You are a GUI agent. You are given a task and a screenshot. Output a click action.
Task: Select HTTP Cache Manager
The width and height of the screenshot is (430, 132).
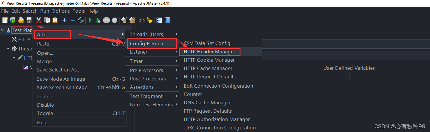221,68
